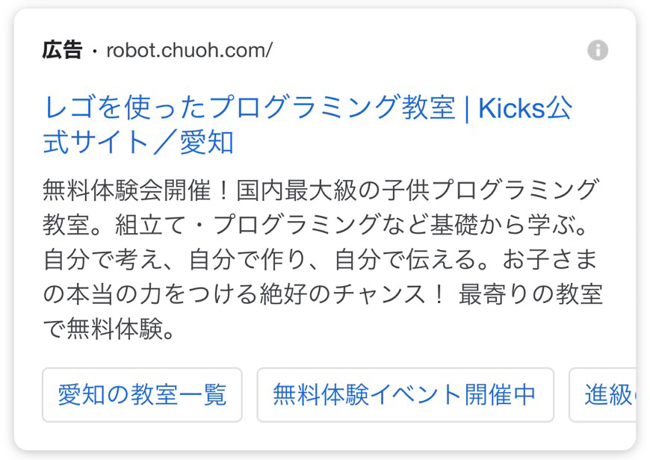Click the robot.chuoh.com/ URL text
This screenshot has width=650, height=460.
[x=190, y=51]
